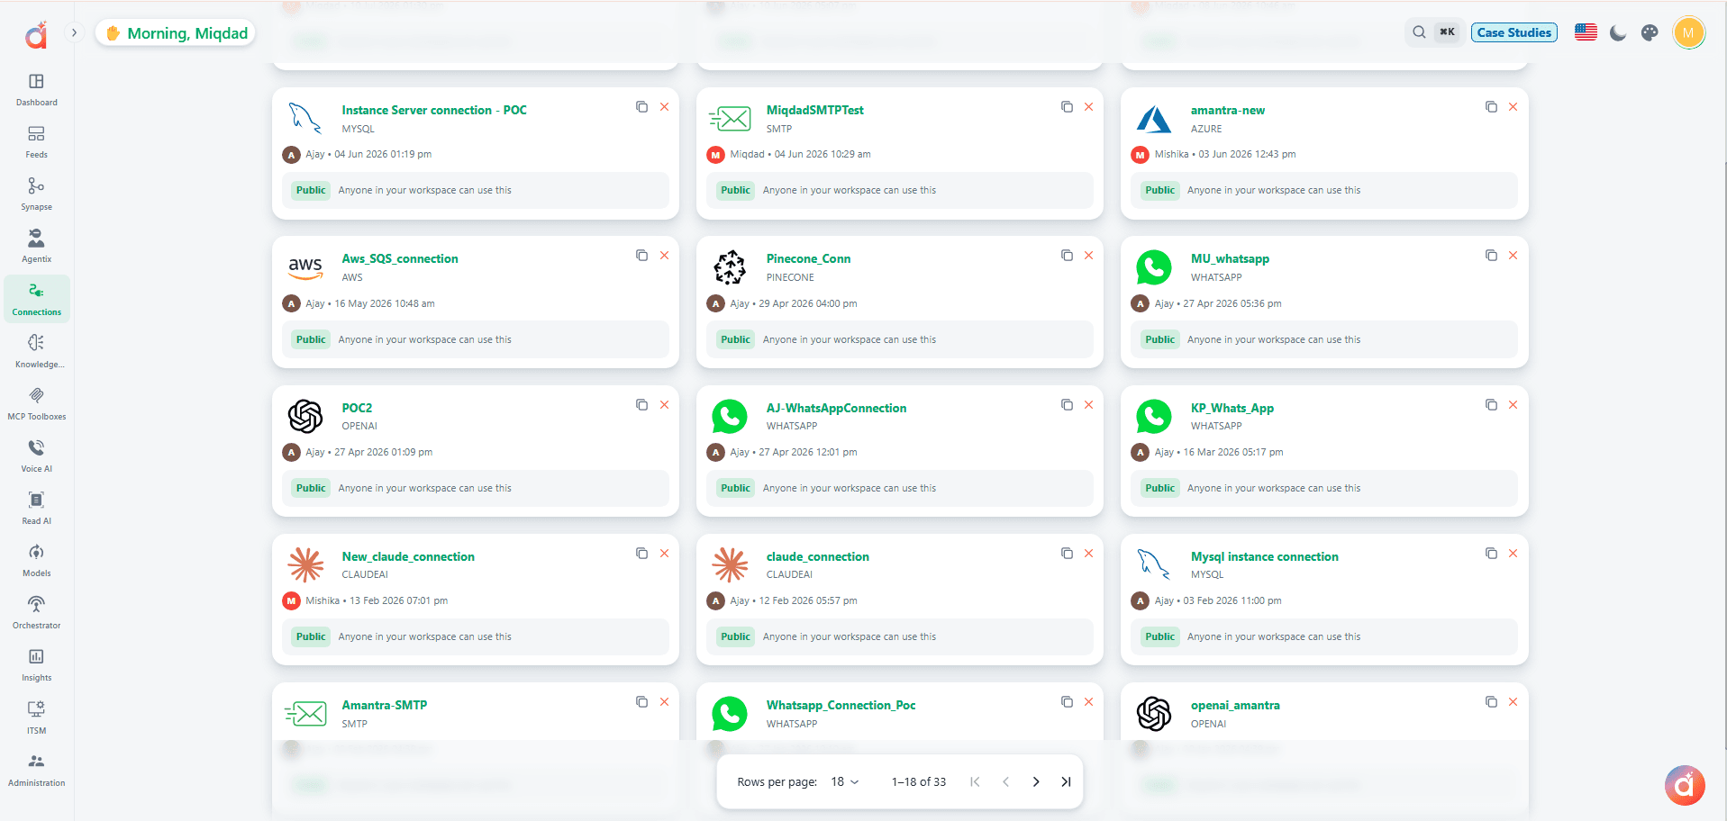Viewport: 1727px width, 821px height.
Task: Duplicate the POC2 OpenAI connection
Action: [641, 404]
